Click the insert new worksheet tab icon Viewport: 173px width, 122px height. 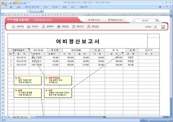(32, 117)
